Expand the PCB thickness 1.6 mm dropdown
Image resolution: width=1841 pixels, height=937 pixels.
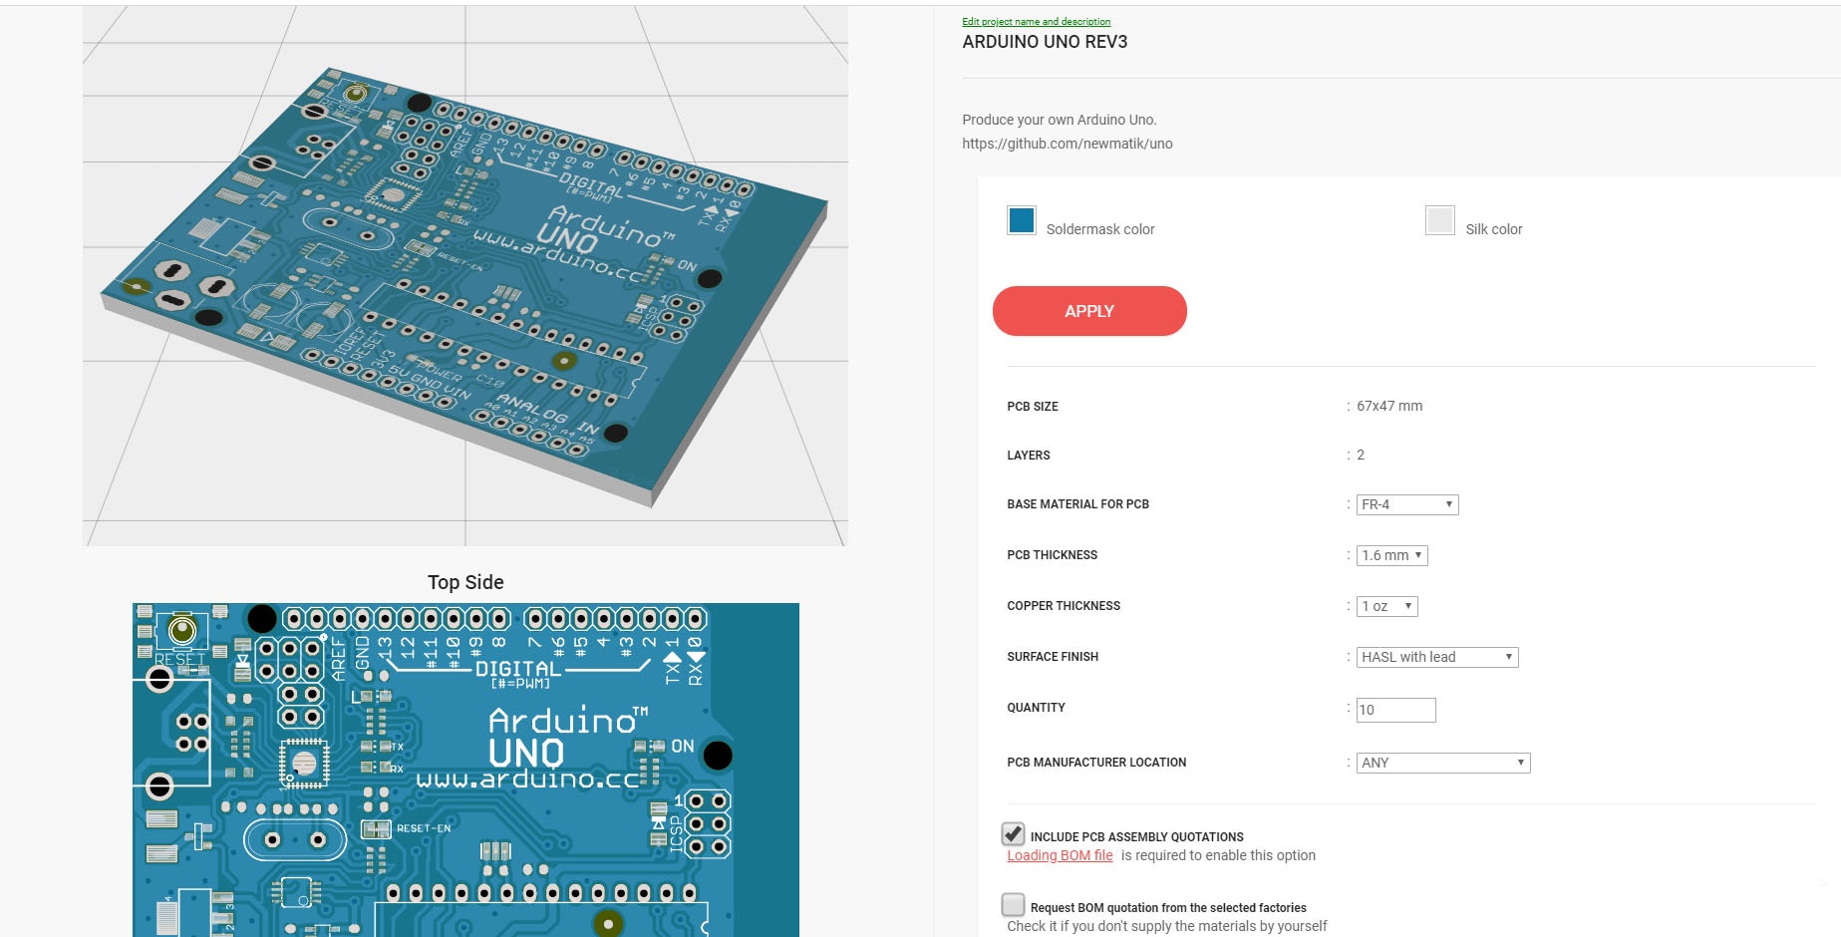coord(1391,555)
